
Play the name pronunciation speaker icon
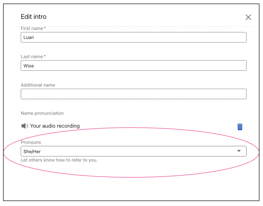25,126
